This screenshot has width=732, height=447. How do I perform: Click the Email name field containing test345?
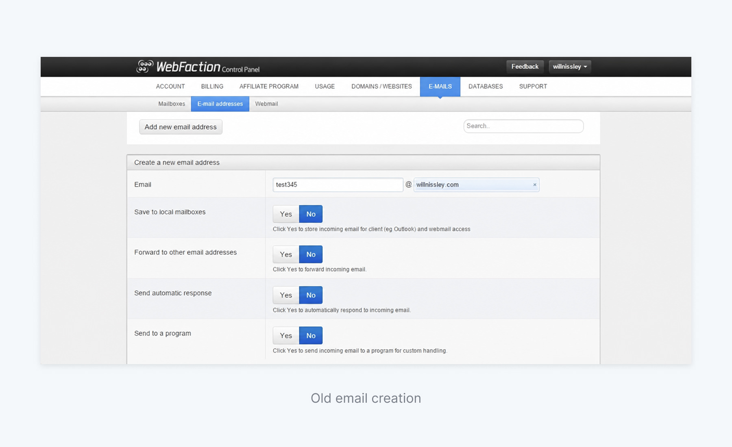(338, 185)
